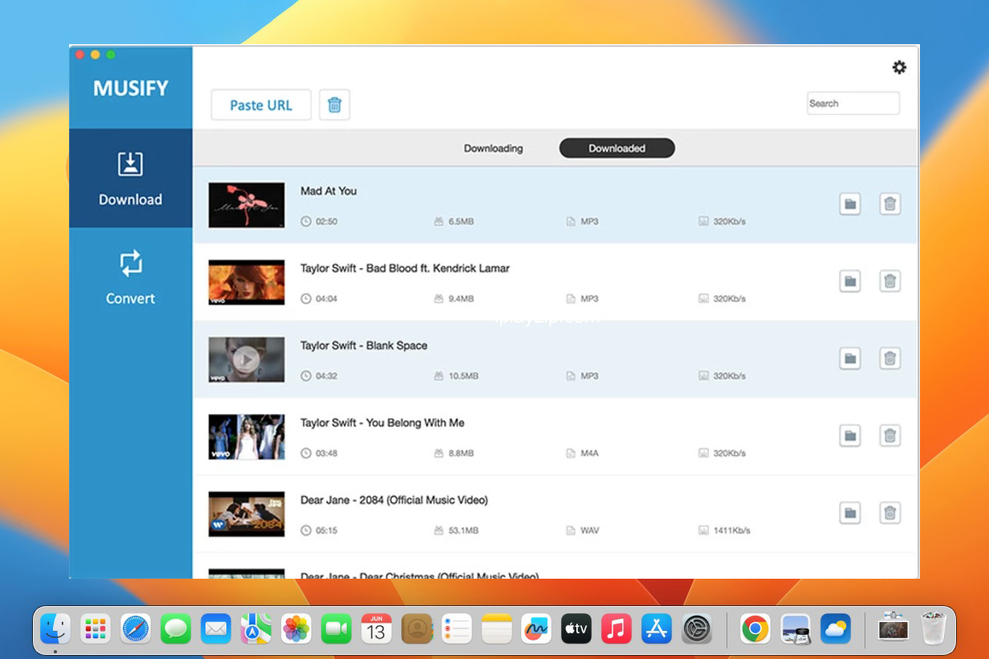The height and width of the screenshot is (659, 989).
Task: Launch Music app from the Dock
Action: point(617,628)
